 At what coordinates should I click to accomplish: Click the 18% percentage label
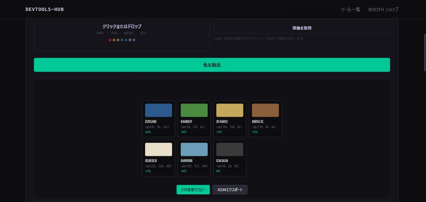click(x=183, y=132)
